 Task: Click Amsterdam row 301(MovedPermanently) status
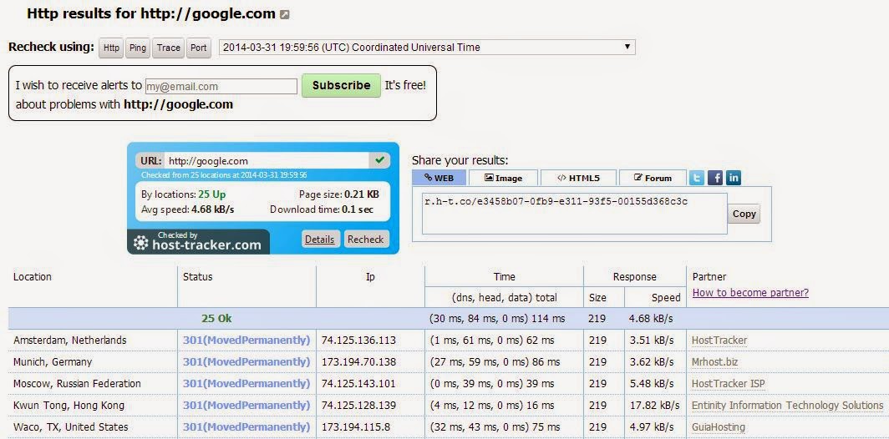pyautogui.click(x=246, y=341)
